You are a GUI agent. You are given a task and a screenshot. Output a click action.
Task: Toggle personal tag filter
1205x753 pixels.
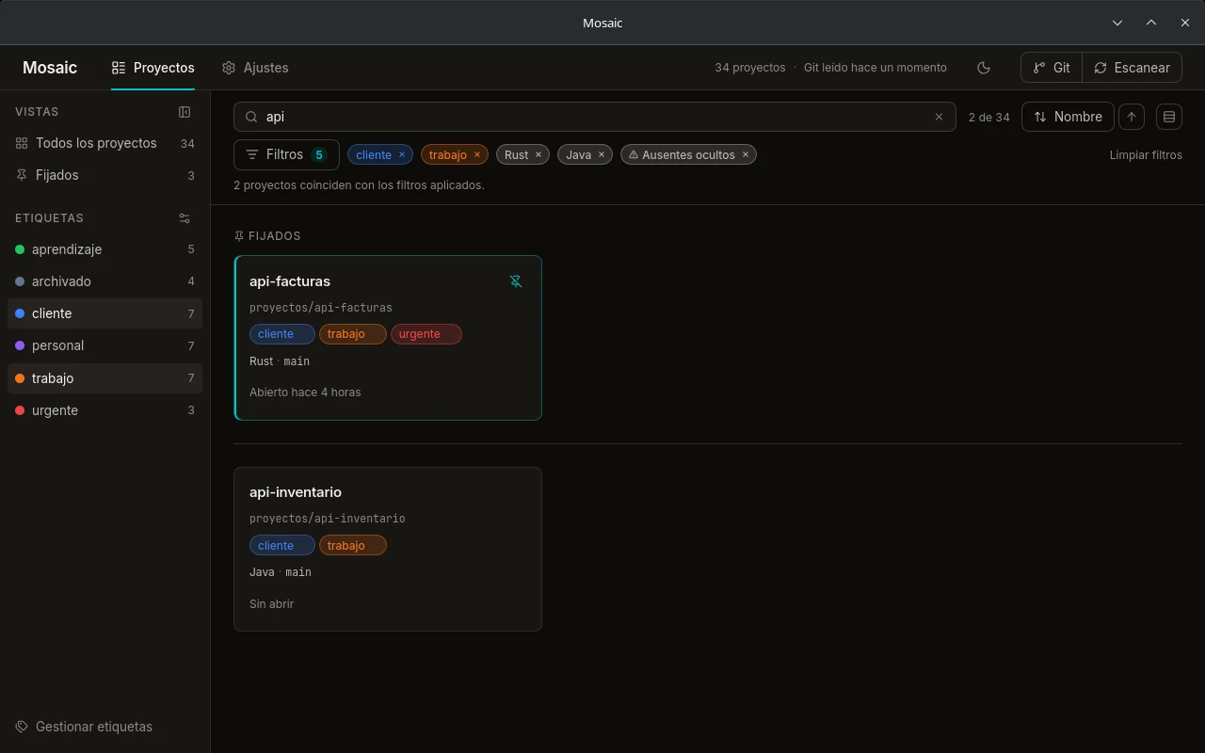[104, 345]
